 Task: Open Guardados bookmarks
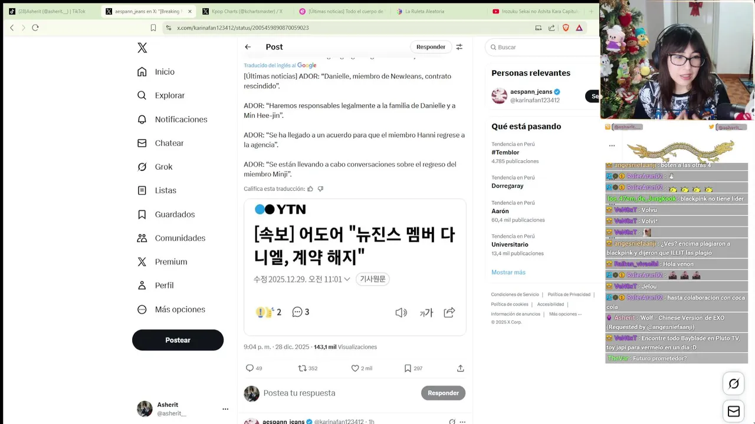[166, 214]
